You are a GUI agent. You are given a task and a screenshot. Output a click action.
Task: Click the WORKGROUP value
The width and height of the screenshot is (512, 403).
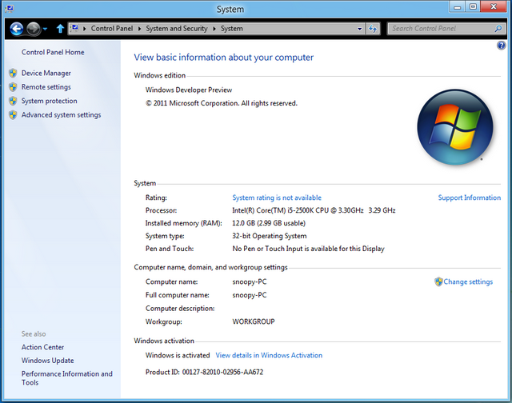click(254, 321)
